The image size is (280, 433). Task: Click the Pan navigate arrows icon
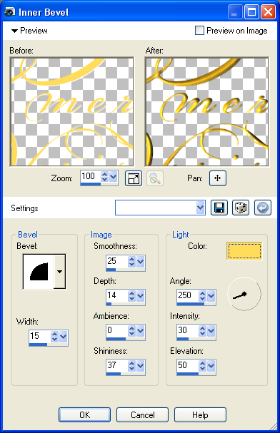tap(218, 178)
